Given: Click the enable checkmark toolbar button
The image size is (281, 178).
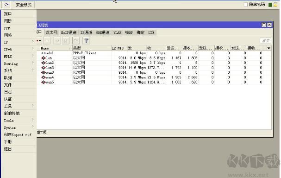Looking at the screenshot, I should 57,41.
